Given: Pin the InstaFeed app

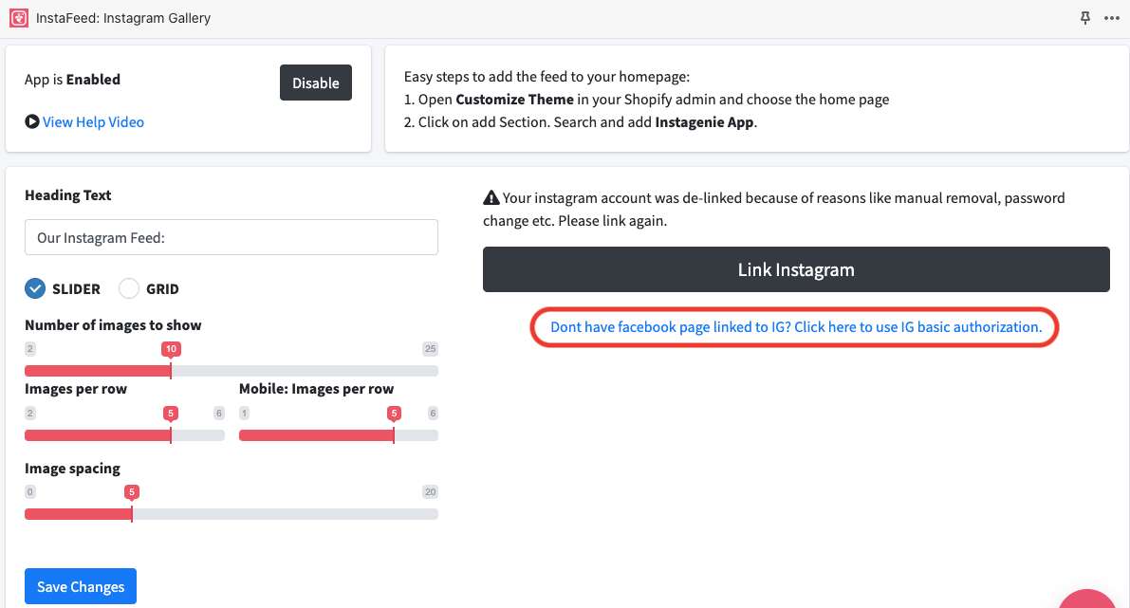Looking at the screenshot, I should pyautogui.click(x=1085, y=18).
